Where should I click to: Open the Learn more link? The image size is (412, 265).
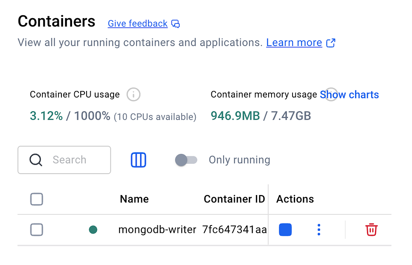(x=294, y=43)
